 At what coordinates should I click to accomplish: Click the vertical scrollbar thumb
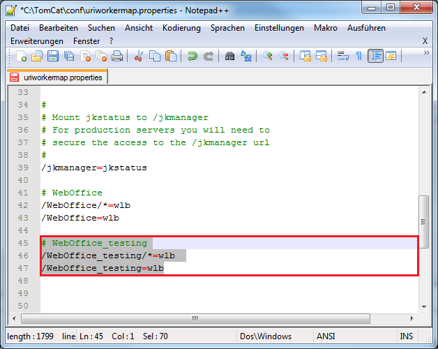[424, 222]
